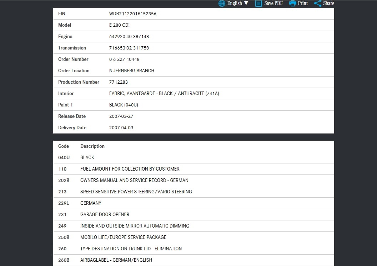Select FIN value WDB2112201B152356
This screenshot has width=377, height=266.
click(x=133, y=14)
